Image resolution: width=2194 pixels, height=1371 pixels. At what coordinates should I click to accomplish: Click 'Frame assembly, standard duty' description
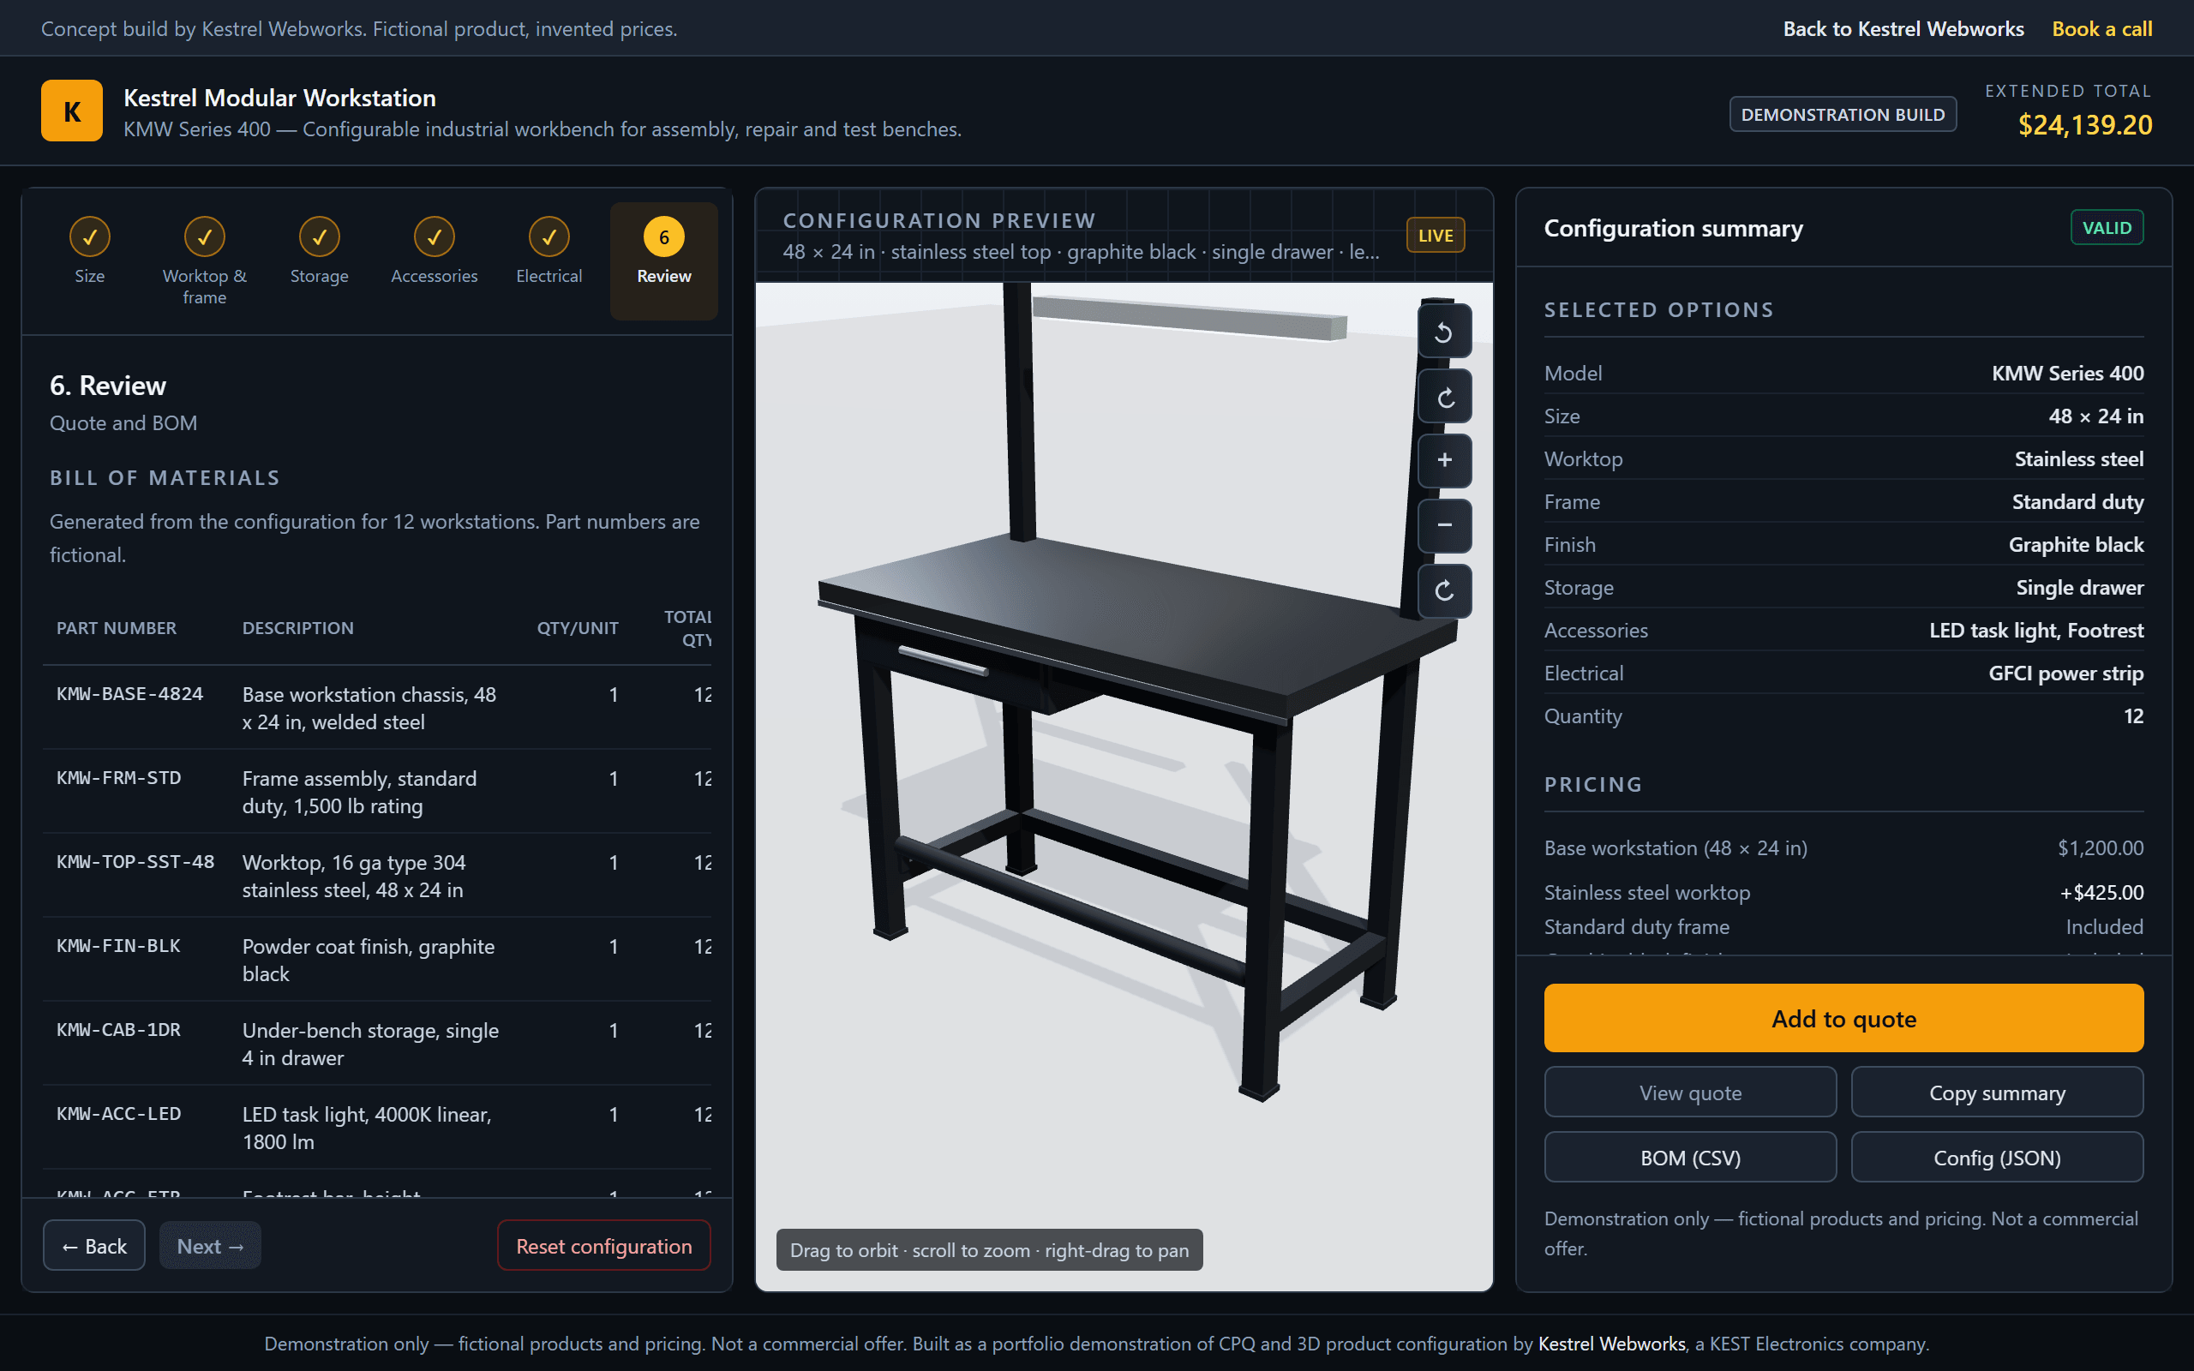pyautogui.click(x=359, y=793)
